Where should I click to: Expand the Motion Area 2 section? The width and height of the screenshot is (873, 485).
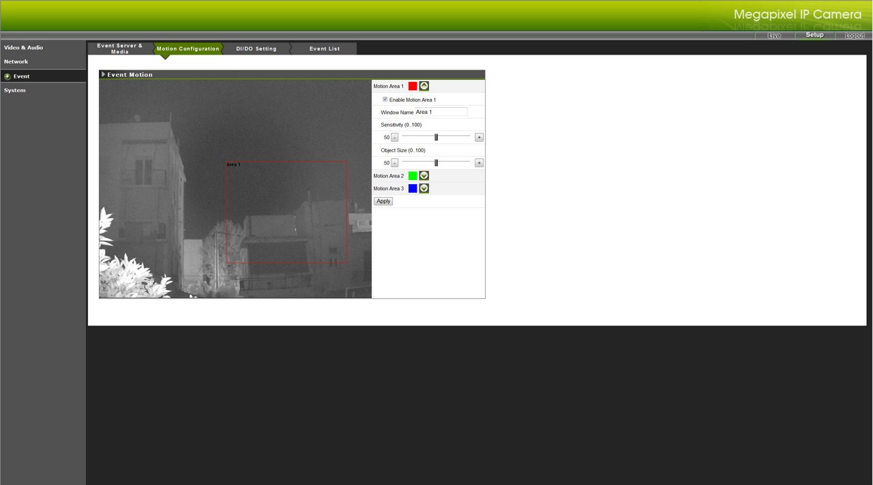(424, 176)
